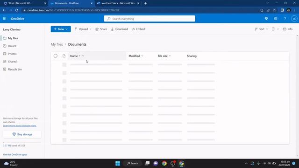Open Task View on the taskbar
Viewport: 299px width, 168px height.
pyautogui.click(x=147, y=163)
